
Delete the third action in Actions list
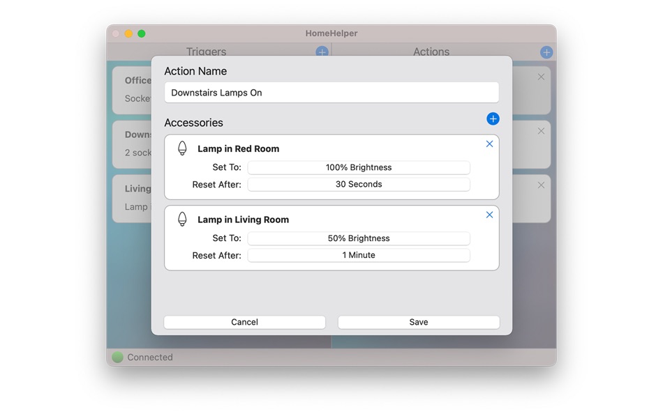[541, 185]
